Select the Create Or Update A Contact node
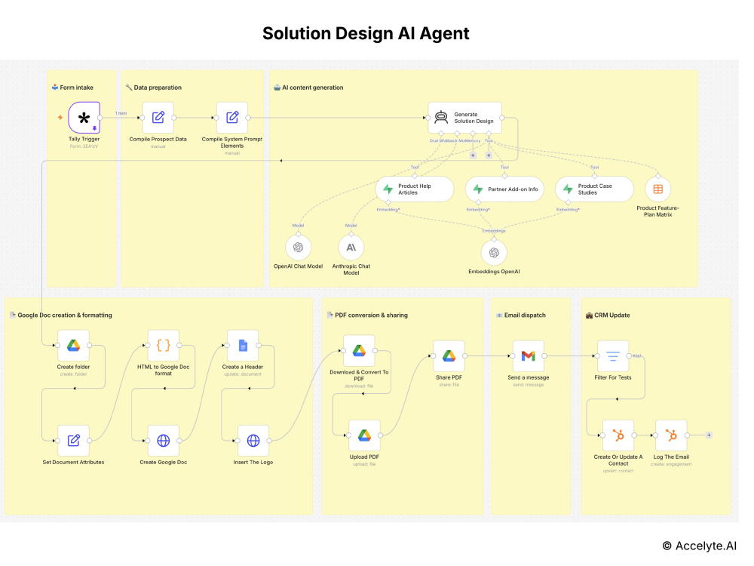This screenshot has height=566, width=754. 618,435
